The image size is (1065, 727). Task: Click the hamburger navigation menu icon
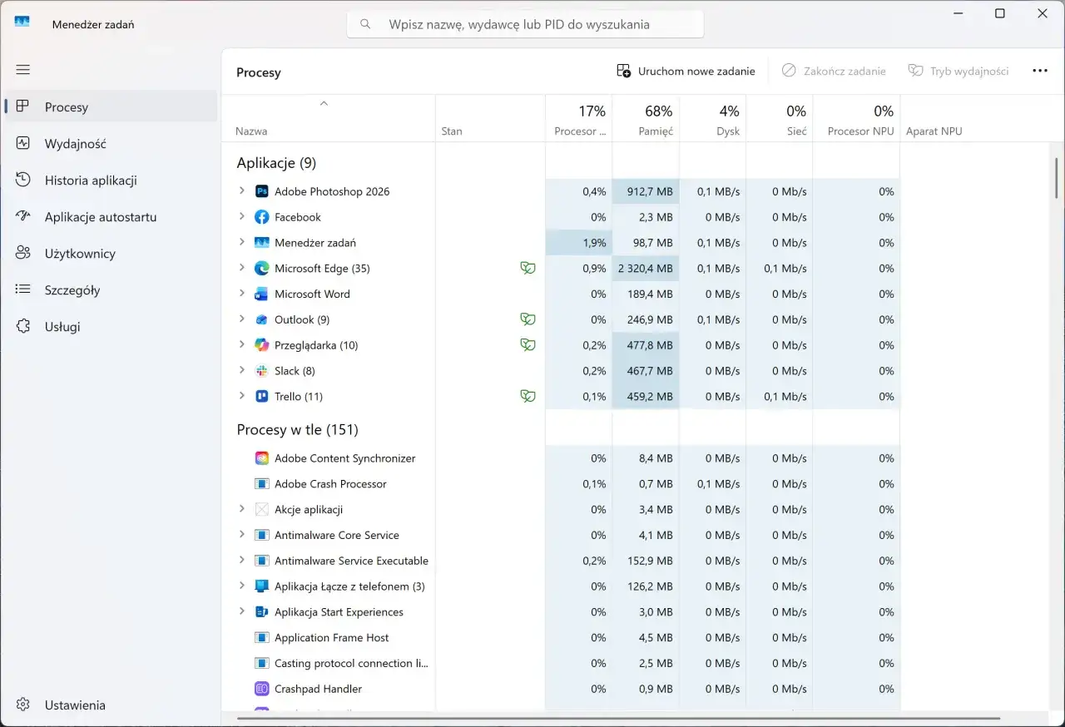coord(23,70)
